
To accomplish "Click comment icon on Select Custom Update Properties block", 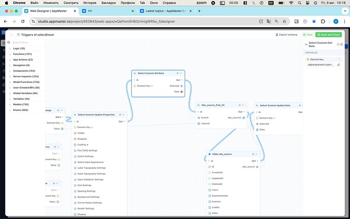I will coord(123,115).
